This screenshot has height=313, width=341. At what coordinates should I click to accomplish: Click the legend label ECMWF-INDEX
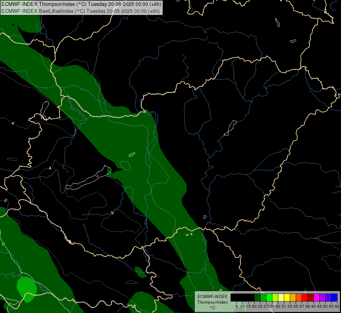tap(212, 297)
